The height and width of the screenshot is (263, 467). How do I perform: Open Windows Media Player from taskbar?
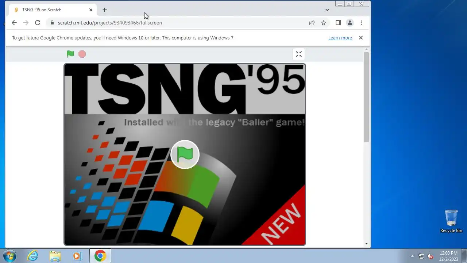click(77, 256)
